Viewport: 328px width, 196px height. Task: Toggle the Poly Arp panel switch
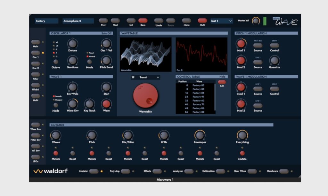pos(126,171)
